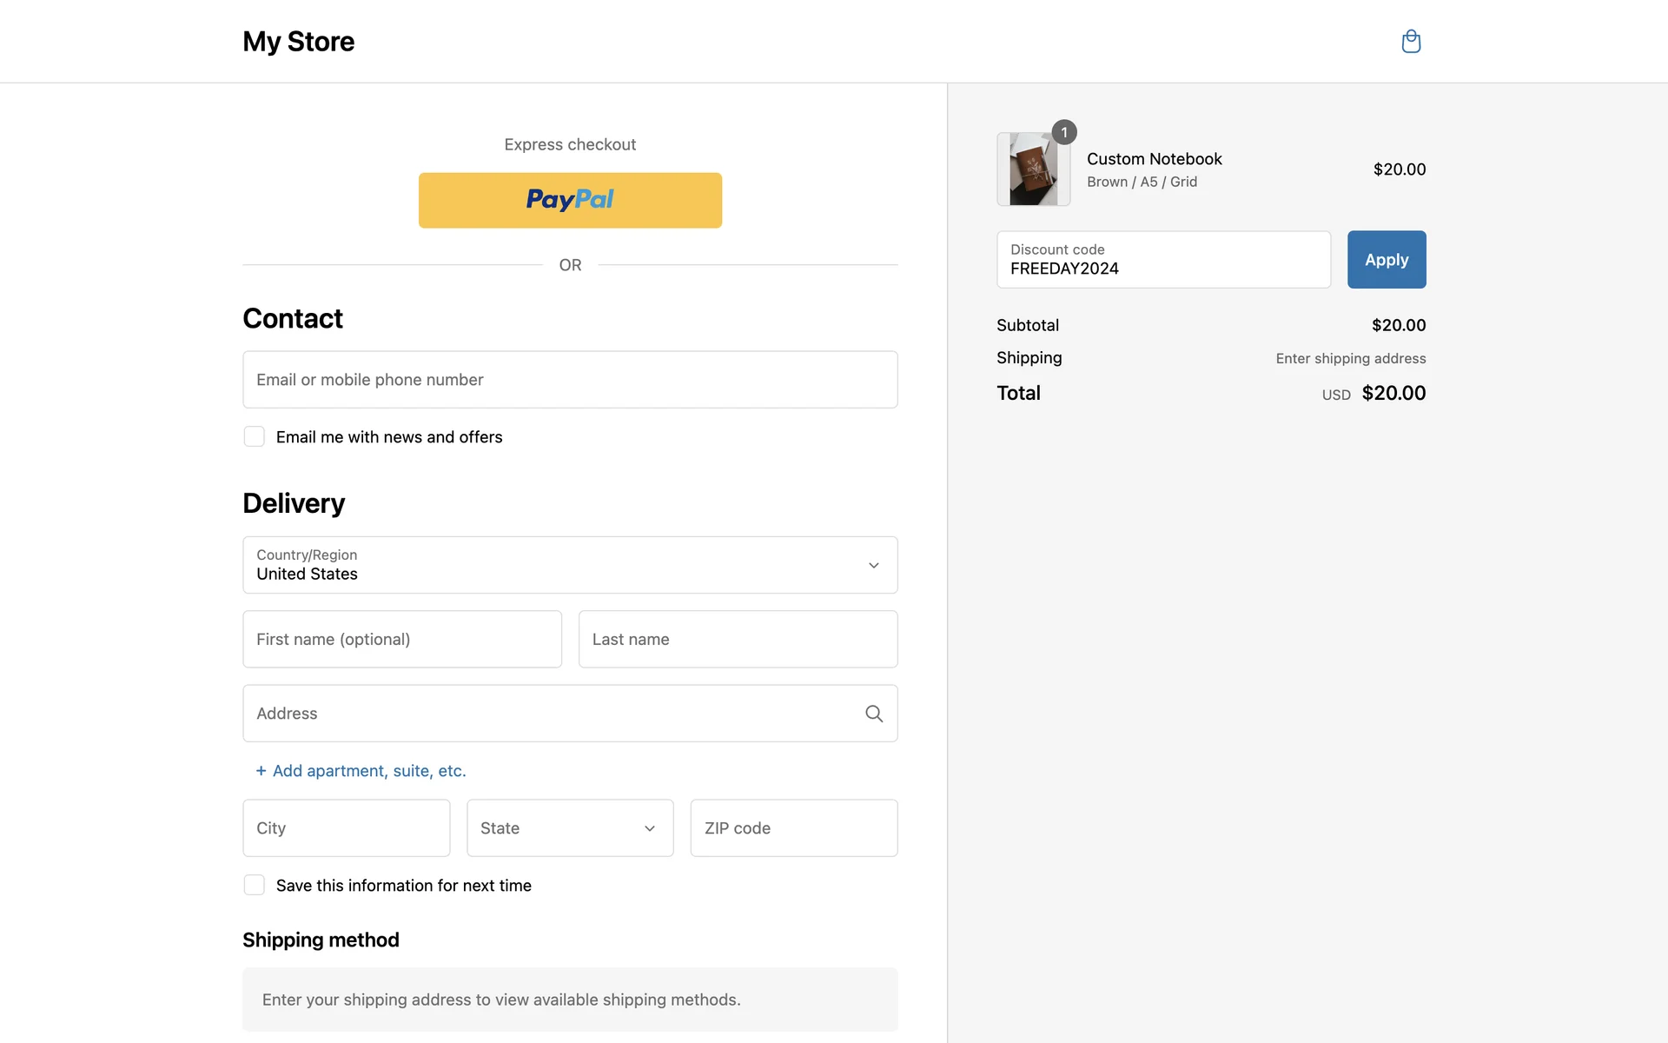Click Add apartment, suite, etc. link
Viewport: 1668px width, 1043px height.
(x=369, y=771)
